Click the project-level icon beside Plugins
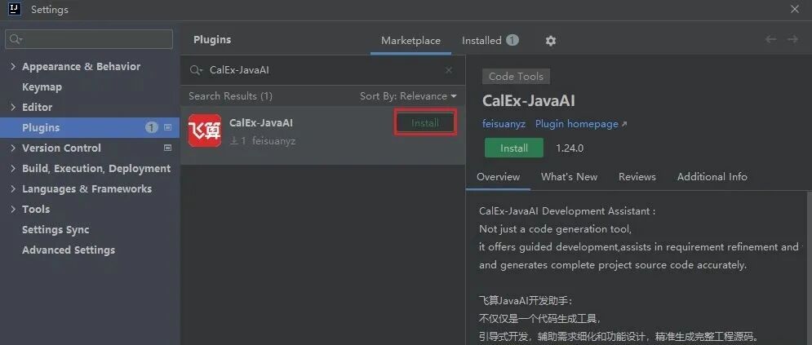The width and height of the screenshot is (812, 345). [x=168, y=127]
